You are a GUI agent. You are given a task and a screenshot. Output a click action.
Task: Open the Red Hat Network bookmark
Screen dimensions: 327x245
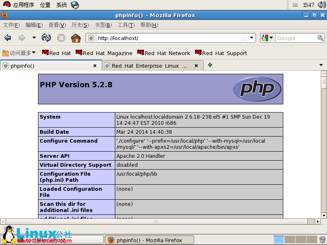coord(163,53)
